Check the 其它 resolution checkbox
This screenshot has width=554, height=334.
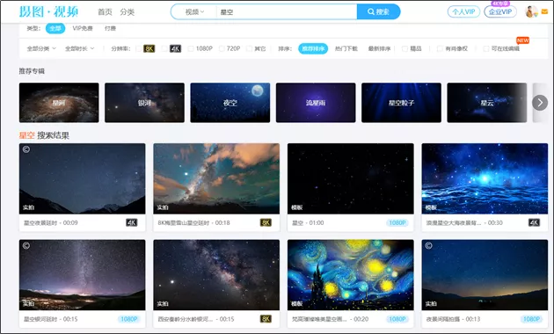click(x=250, y=48)
